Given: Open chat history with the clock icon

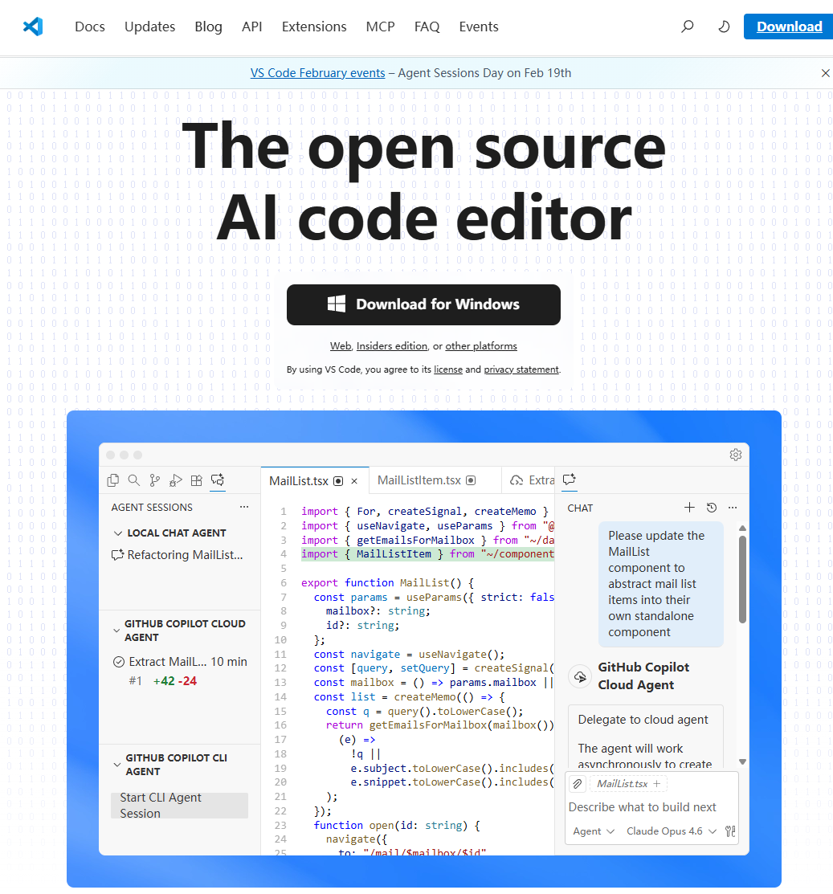Looking at the screenshot, I should 711,508.
